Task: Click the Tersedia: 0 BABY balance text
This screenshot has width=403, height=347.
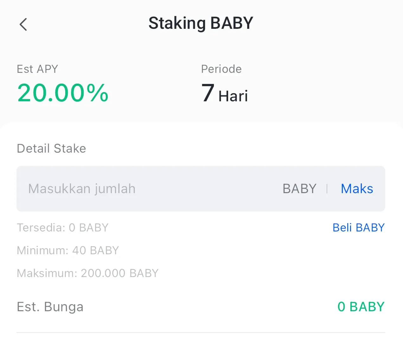Action: click(62, 227)
